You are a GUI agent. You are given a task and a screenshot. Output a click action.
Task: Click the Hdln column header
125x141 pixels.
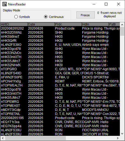(95, 24)
